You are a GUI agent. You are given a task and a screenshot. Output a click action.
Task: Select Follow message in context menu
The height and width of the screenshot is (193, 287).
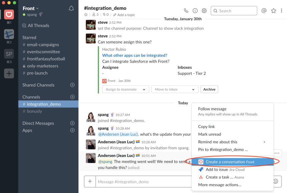(x=233, y=111)
